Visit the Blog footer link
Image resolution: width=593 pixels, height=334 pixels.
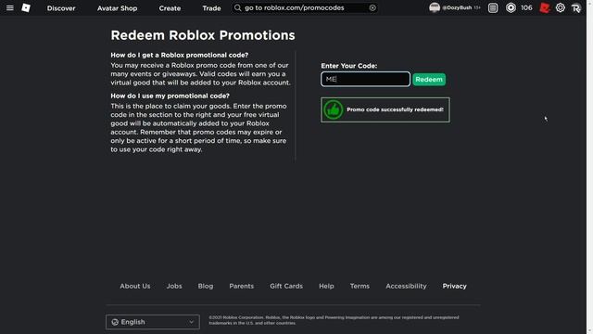coord(206,286)
